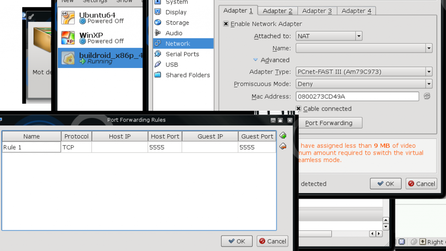Remove selected port forwarding rule
This screenshot has height=251, width=446.
click(283, 146)
